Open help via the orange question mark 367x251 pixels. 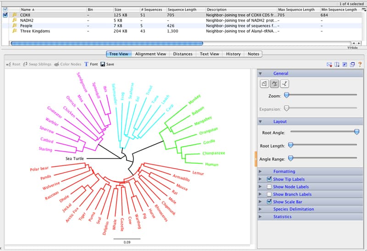pos(360,64)
